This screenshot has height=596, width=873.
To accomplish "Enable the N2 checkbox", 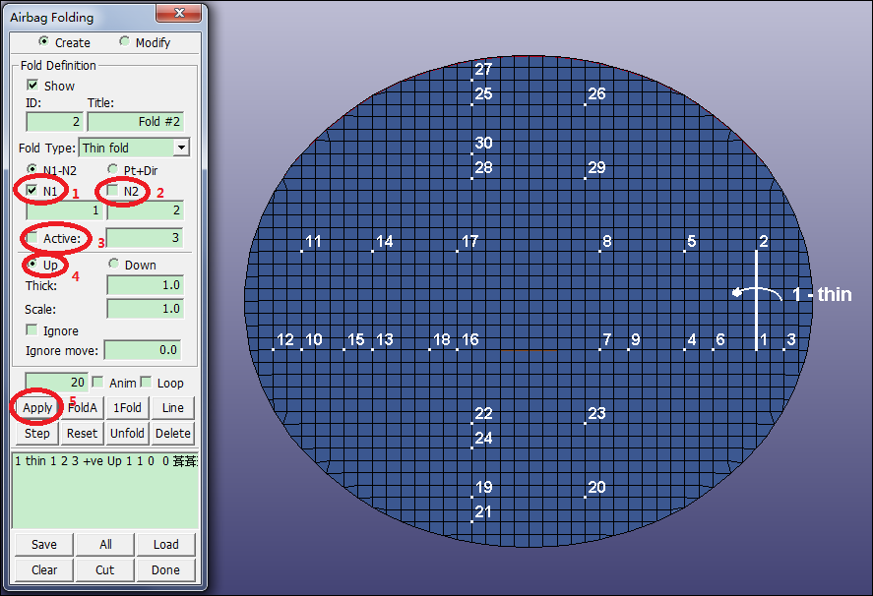I will (x=113, y=191).
